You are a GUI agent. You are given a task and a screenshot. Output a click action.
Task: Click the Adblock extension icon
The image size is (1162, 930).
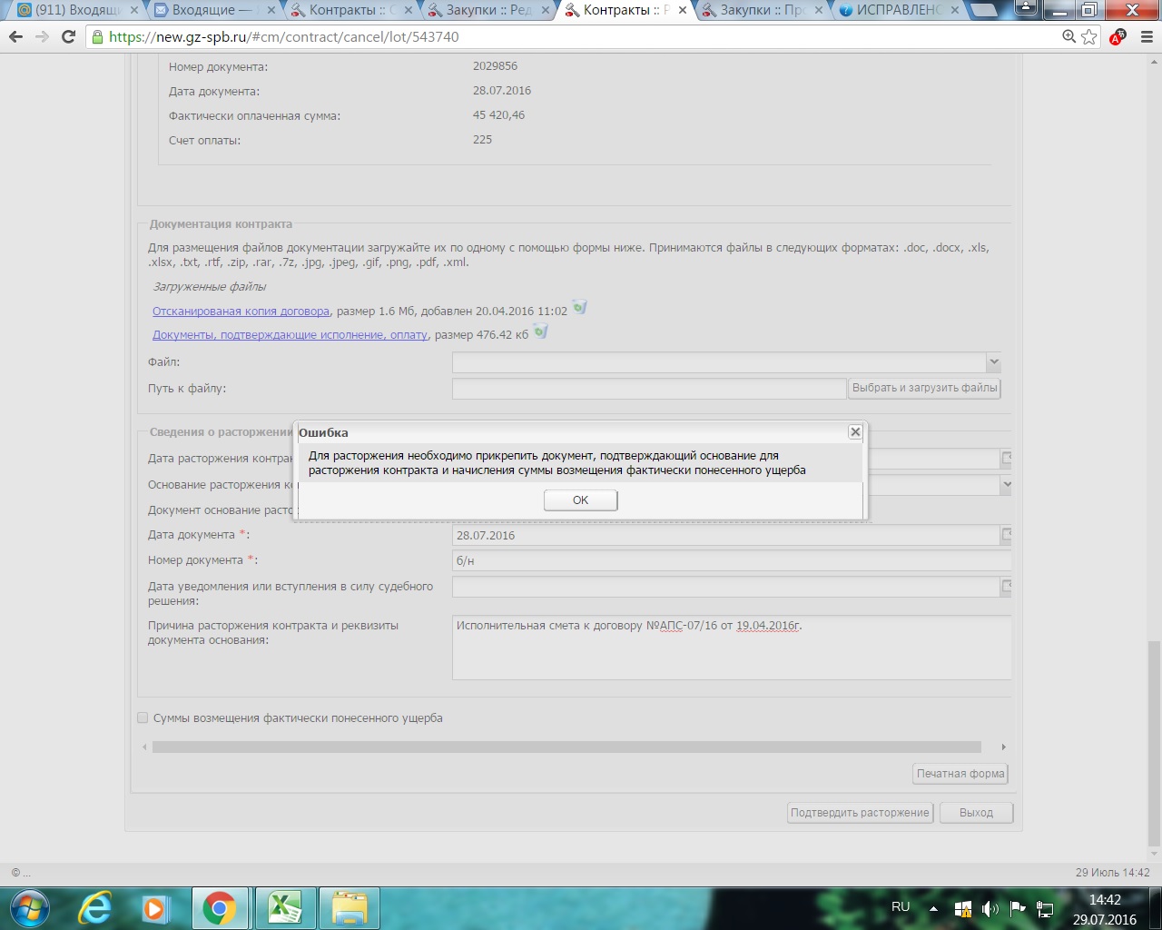point(1118,37)
